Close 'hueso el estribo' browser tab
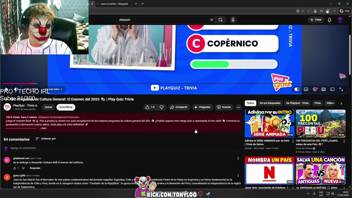Image resolution: width=352 pixels, height=198 pixels. (x=136, y=4)
